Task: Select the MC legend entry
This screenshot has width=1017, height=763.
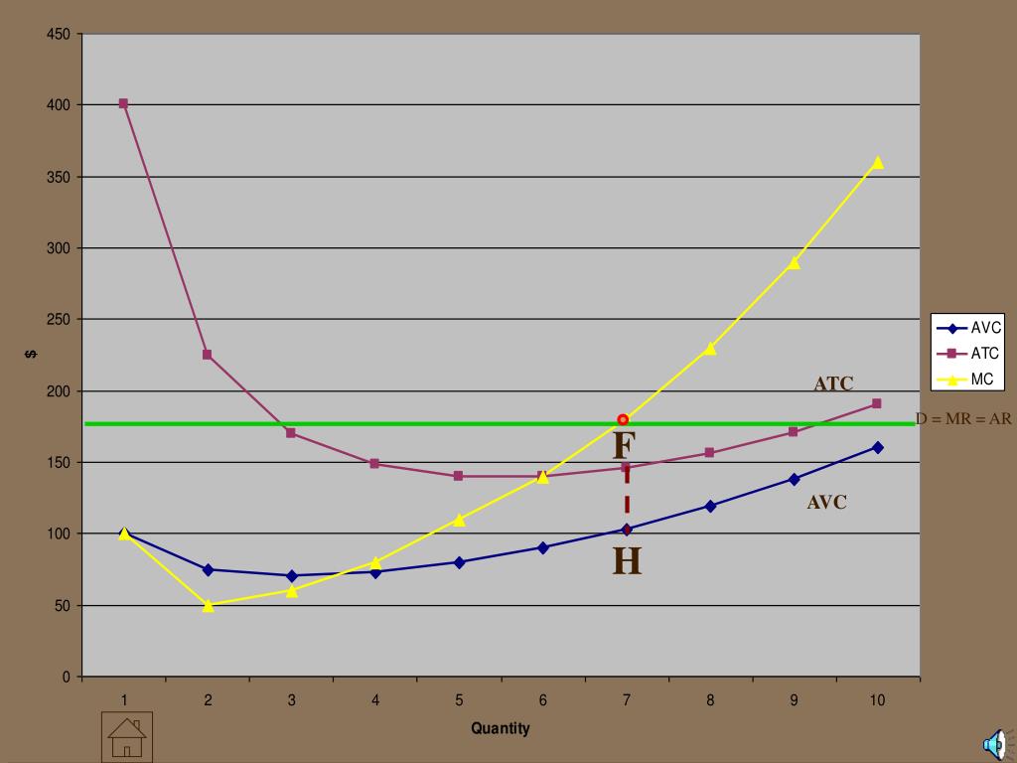Action: click(965, 380)
